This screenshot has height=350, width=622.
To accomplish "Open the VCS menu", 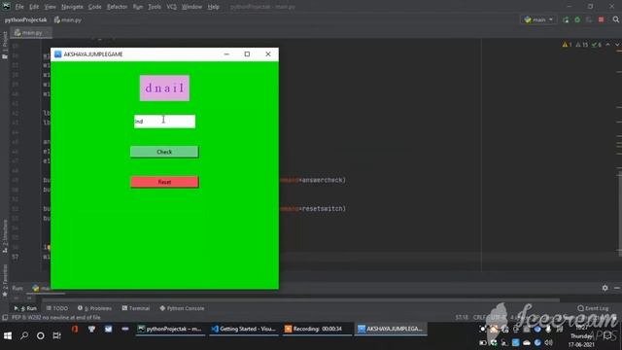I will click(171, 7).
